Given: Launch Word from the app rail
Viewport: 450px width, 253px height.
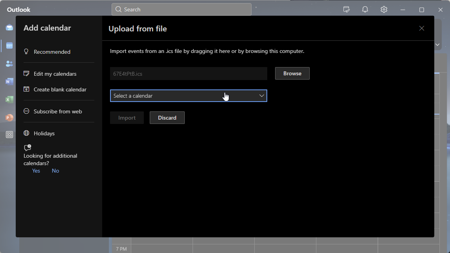Looking at the screenshot, I should tap(9, 82).
